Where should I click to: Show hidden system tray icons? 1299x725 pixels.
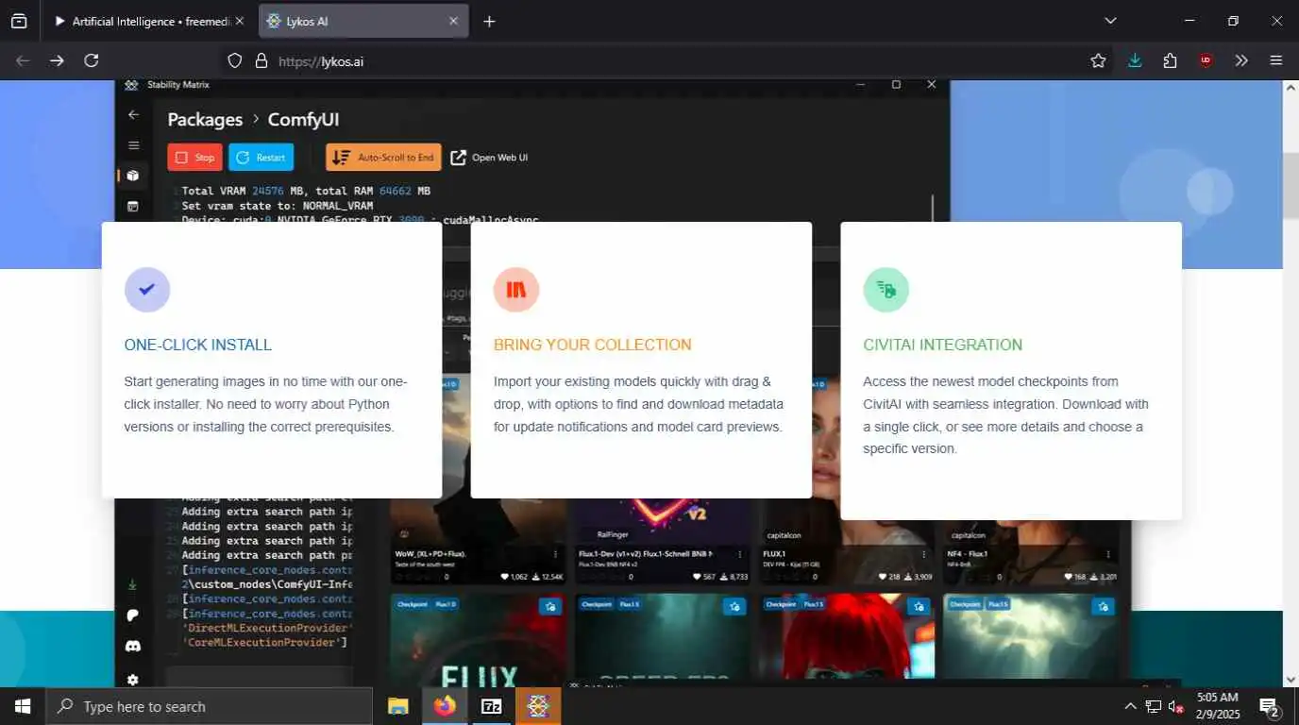[x=1130, y=706]
